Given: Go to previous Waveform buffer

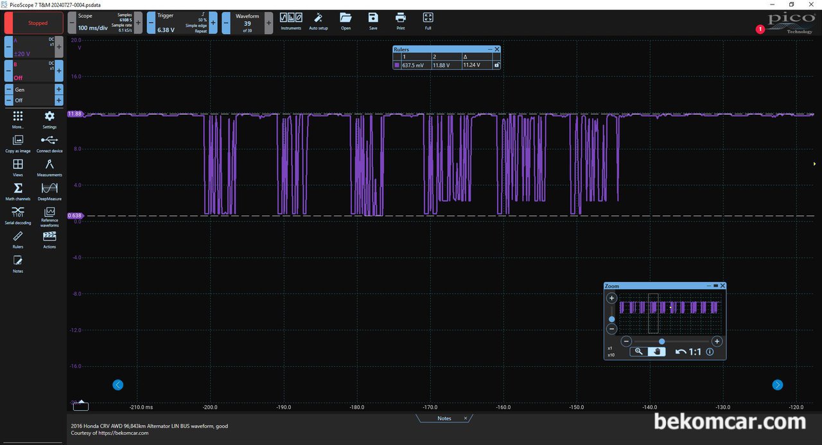Looking at the screenshot, I should [x=226, y=23].
